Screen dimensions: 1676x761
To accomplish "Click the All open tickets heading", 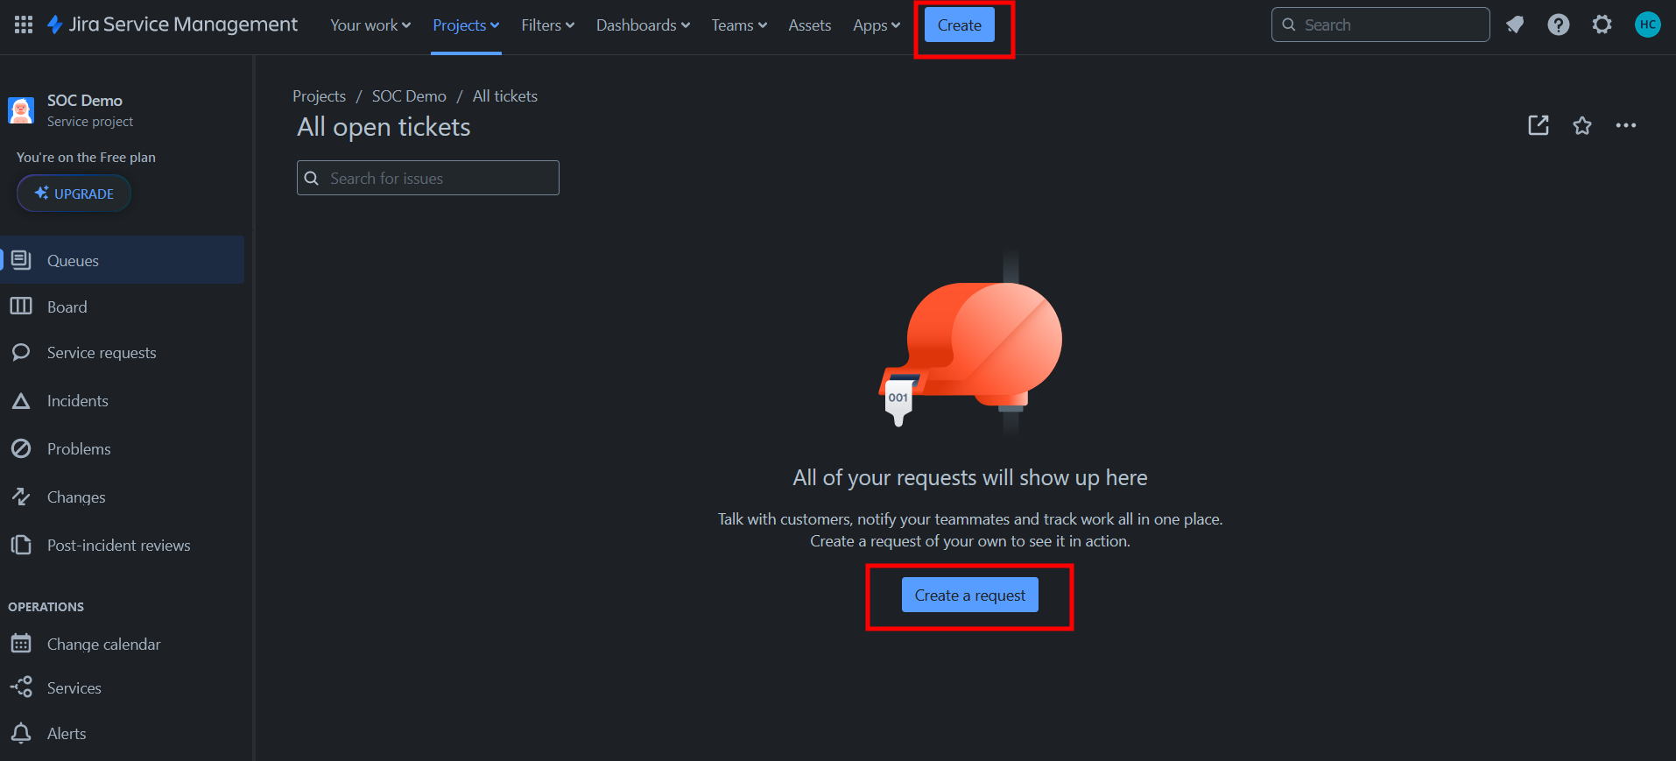I will (x=384, y=127).
